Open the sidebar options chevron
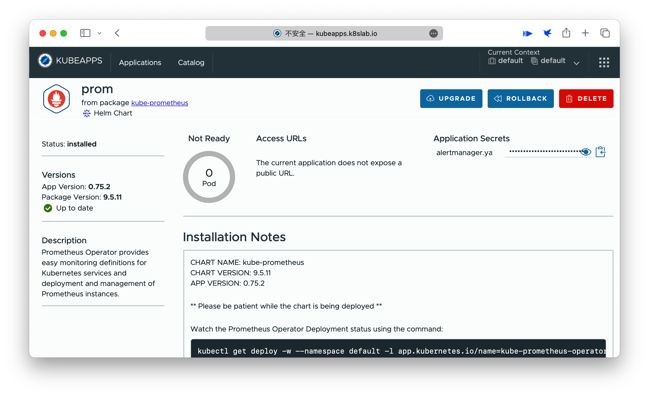Image resolution: width=649 pixels, height=396 pixels. click(x=100, y=33)
